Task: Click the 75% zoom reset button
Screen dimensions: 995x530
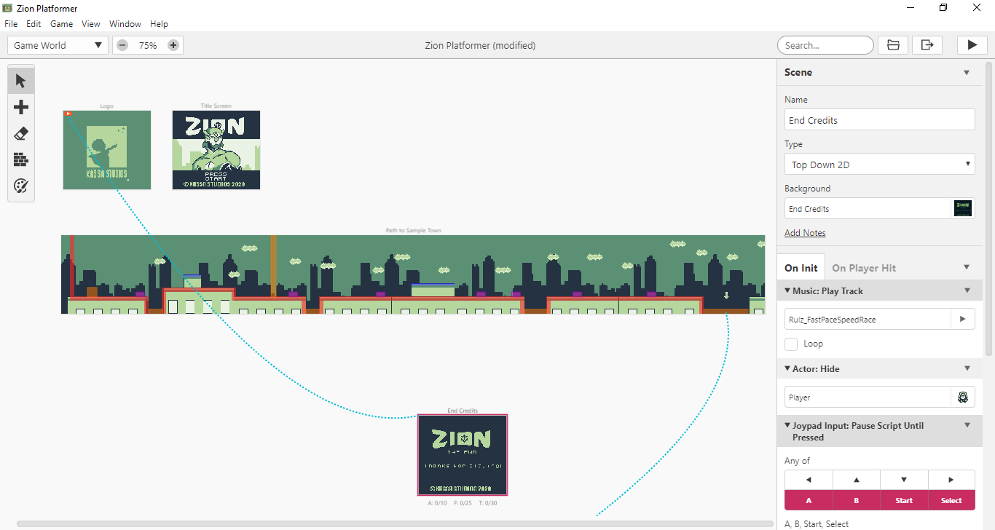Action: 148,45
